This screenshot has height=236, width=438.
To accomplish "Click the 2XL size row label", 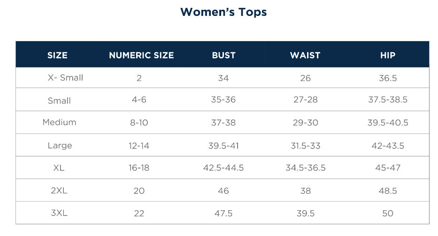I will pyautogui.click(x=59, y=191).
